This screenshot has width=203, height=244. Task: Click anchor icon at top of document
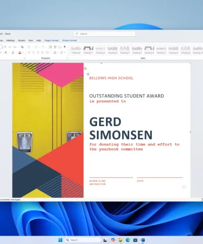tap(85, 68)
